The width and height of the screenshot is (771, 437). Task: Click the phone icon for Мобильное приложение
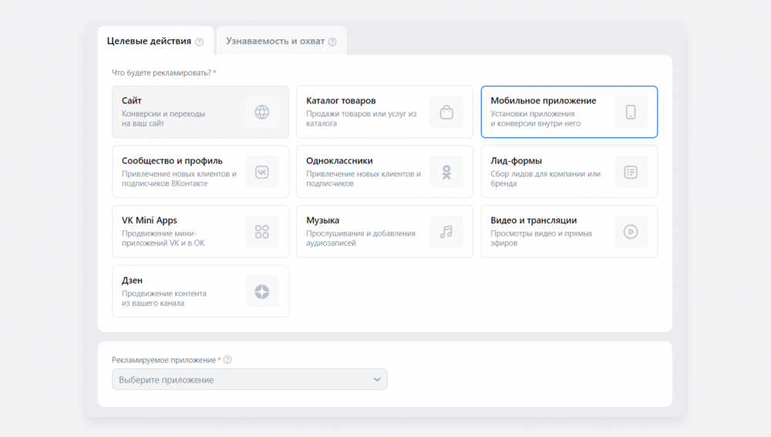click(631, 112)
